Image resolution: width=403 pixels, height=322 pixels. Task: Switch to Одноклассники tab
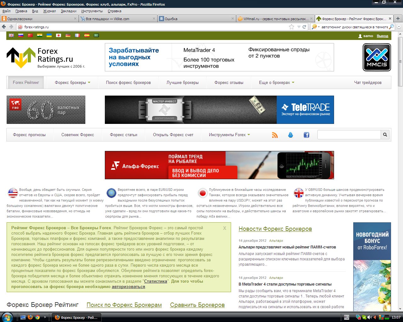pos(39,19)
